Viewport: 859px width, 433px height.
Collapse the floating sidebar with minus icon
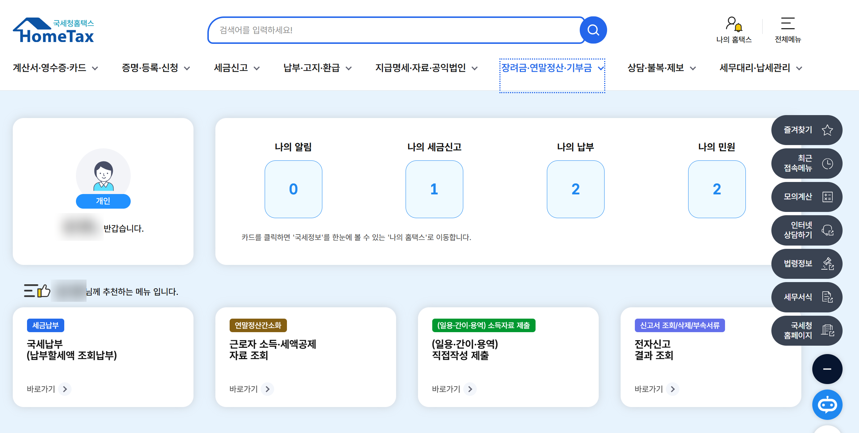click(x=827, y=369)
